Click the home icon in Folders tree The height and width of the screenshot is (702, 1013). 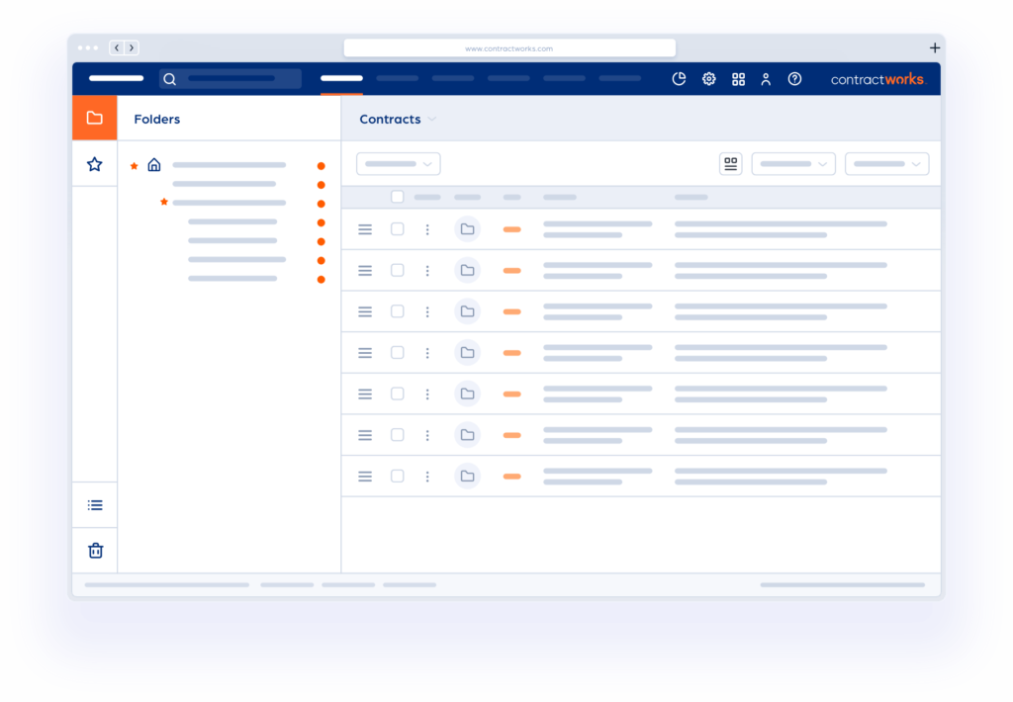[x=153, y=165]
